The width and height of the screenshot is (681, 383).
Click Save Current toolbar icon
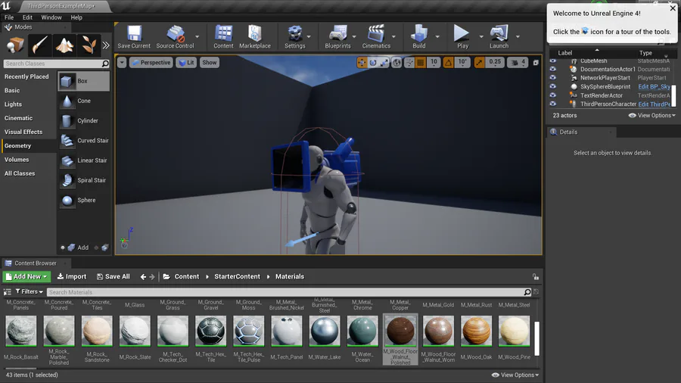coord(134,37)
